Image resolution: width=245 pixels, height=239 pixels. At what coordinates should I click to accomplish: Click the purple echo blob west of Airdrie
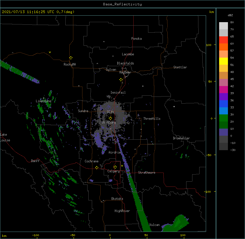(x=99, y=140)
